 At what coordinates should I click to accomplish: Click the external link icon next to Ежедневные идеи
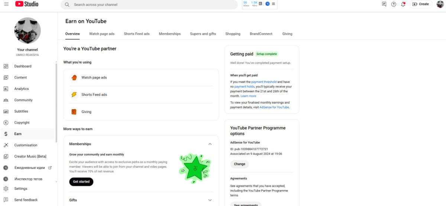[50, 168]
